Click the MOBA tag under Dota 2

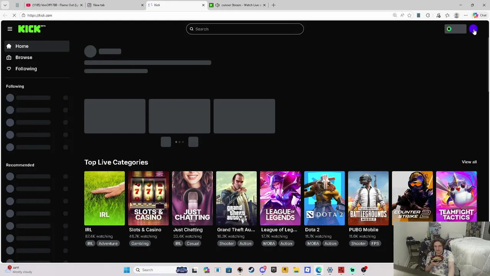(x=313, y=243)
